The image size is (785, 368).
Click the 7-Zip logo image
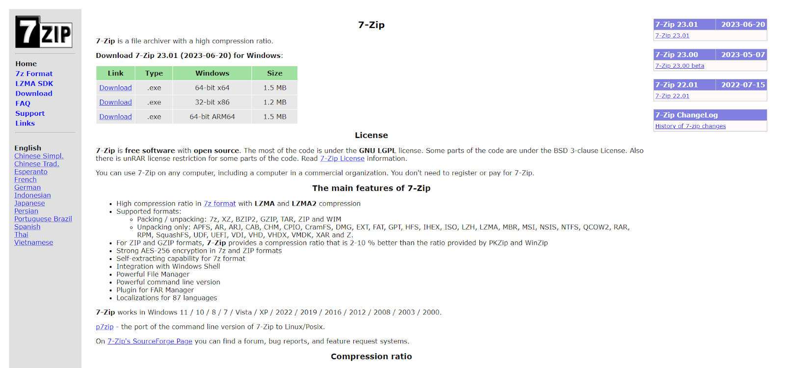tap(44, 32)
